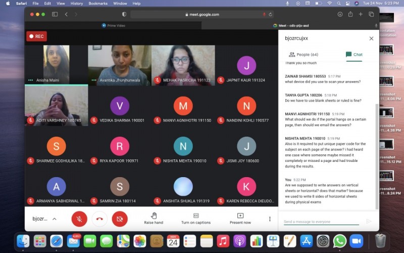Click the chat message input field
This screenshot has width=404, height=253.
(321, 222)
